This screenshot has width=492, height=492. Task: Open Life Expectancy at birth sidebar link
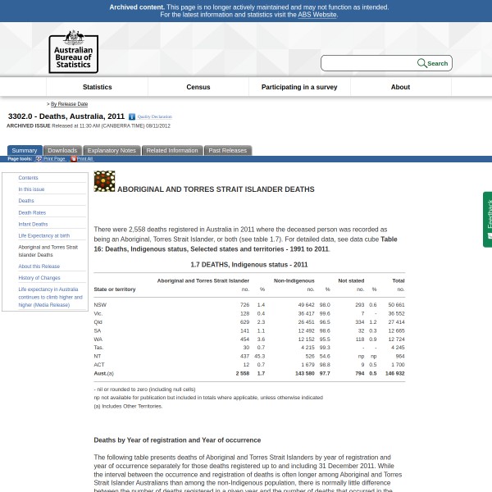click(x=44, y=235)
